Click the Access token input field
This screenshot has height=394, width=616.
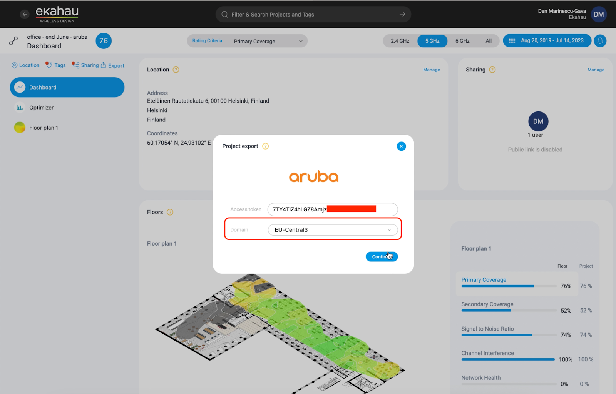coord(333,209)
